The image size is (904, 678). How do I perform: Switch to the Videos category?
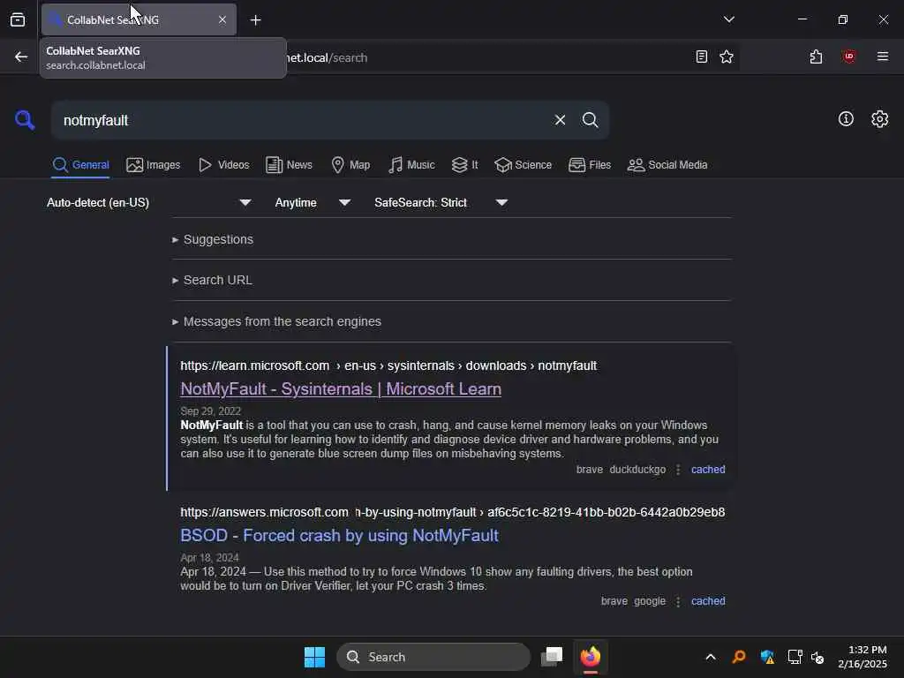[223, 165]
